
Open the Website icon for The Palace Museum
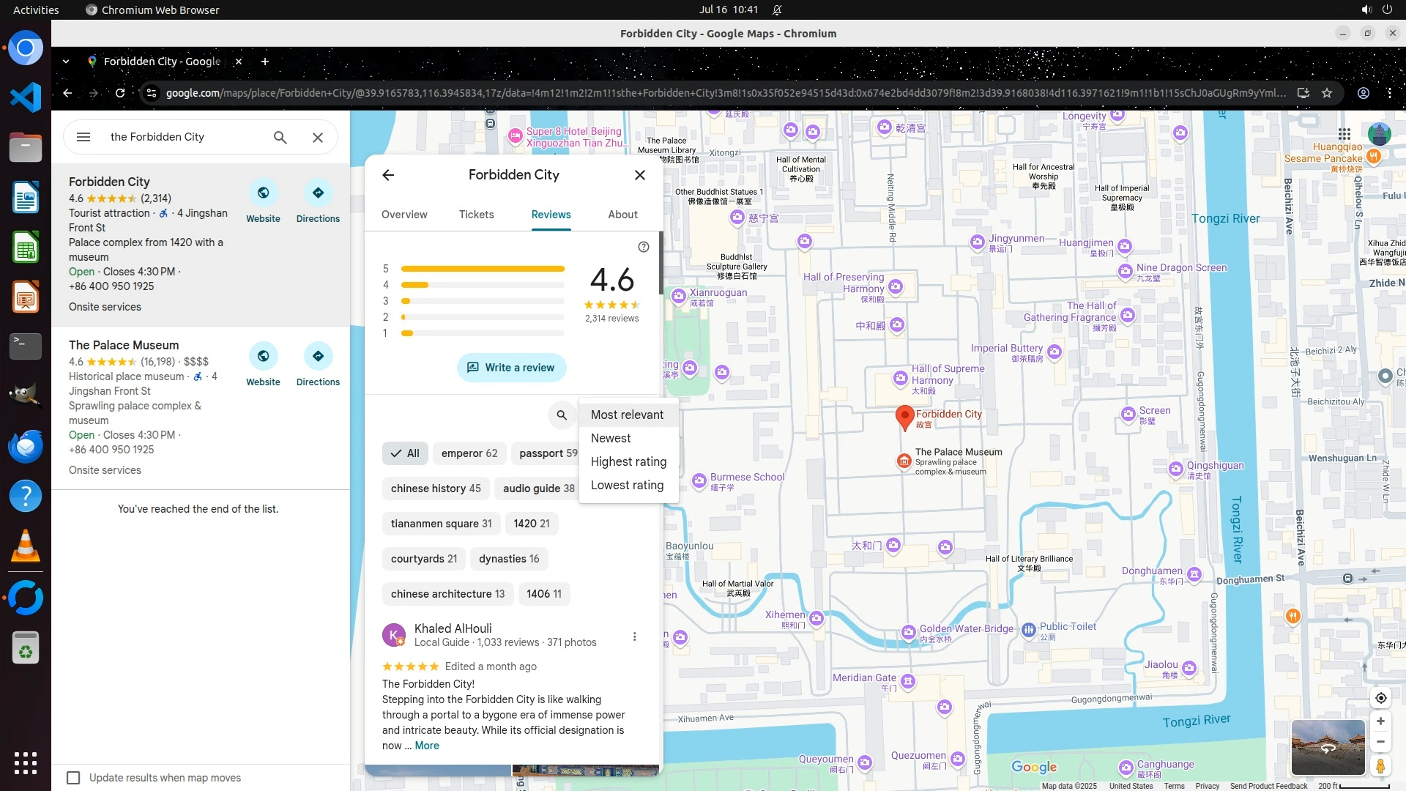[263, 357]
